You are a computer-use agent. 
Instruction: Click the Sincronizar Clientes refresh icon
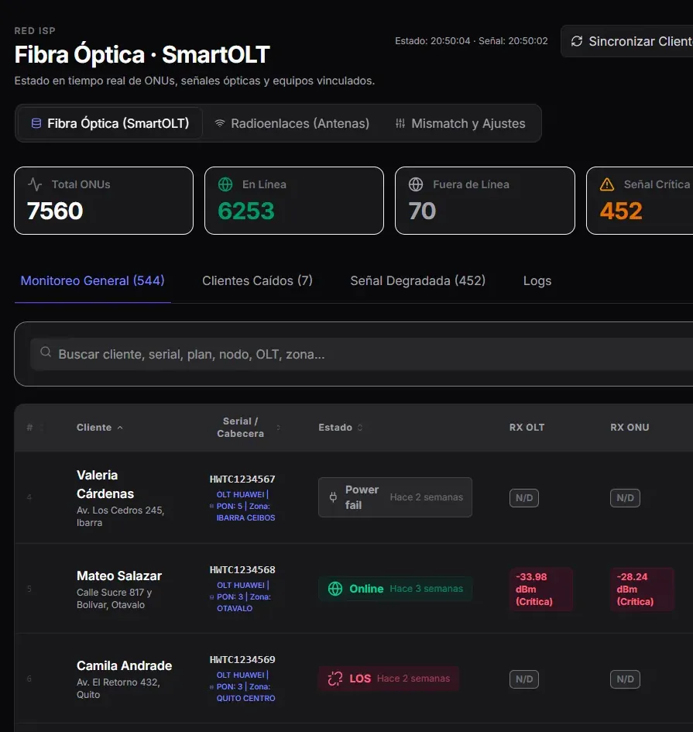click(577, 41)
